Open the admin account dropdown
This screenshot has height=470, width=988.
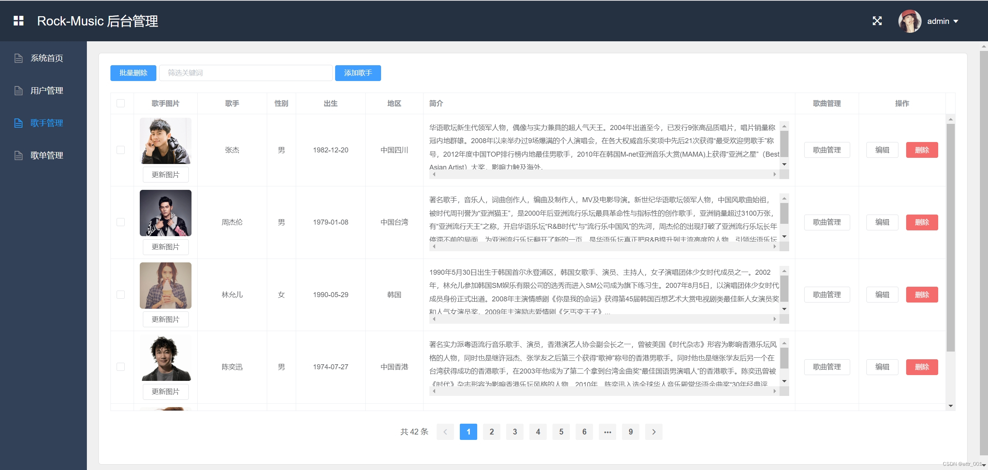click(942, 21)
